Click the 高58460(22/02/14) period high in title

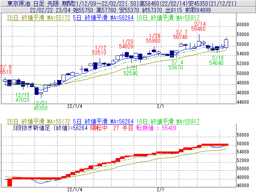pyautogui.click(x=163, y=3)
